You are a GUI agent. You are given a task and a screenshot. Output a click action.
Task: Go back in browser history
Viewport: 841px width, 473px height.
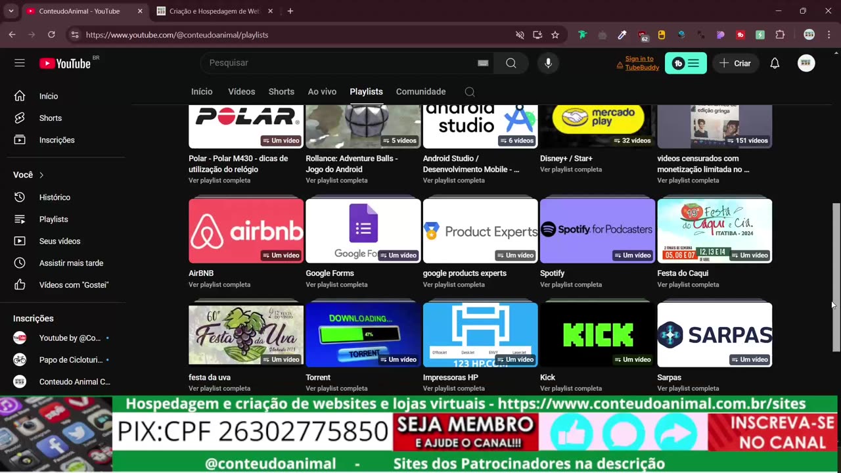(12, 35)
